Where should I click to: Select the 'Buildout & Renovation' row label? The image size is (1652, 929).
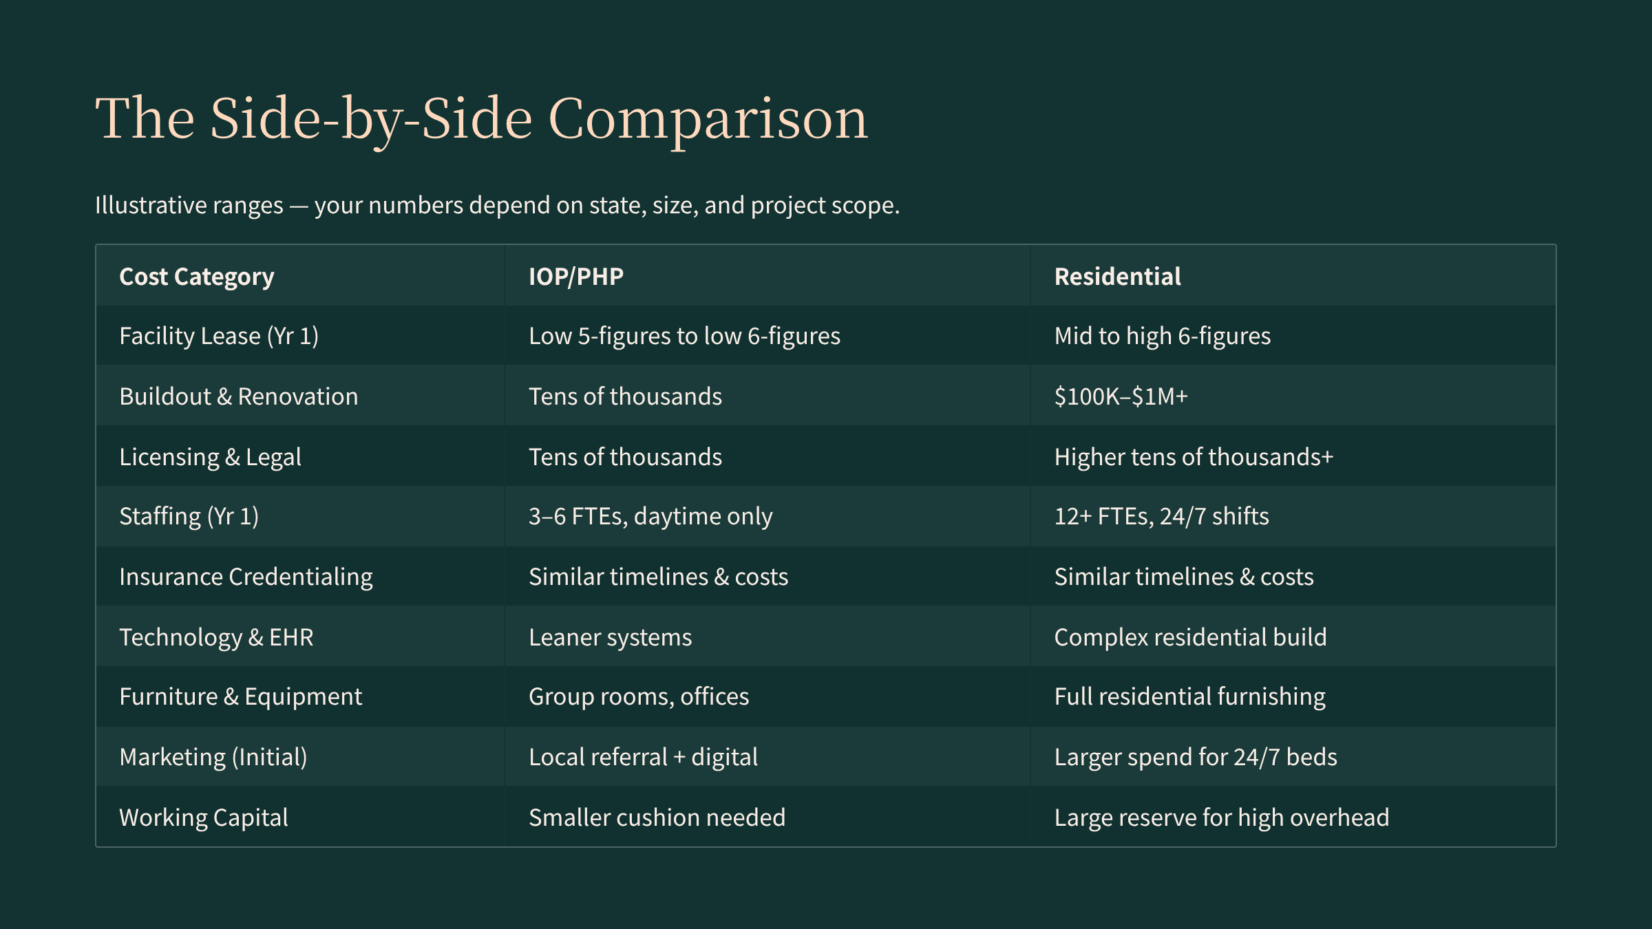[238, 396]
